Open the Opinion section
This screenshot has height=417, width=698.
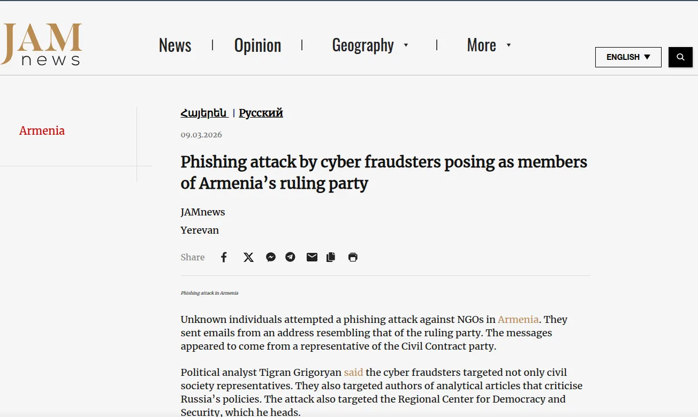257,45
